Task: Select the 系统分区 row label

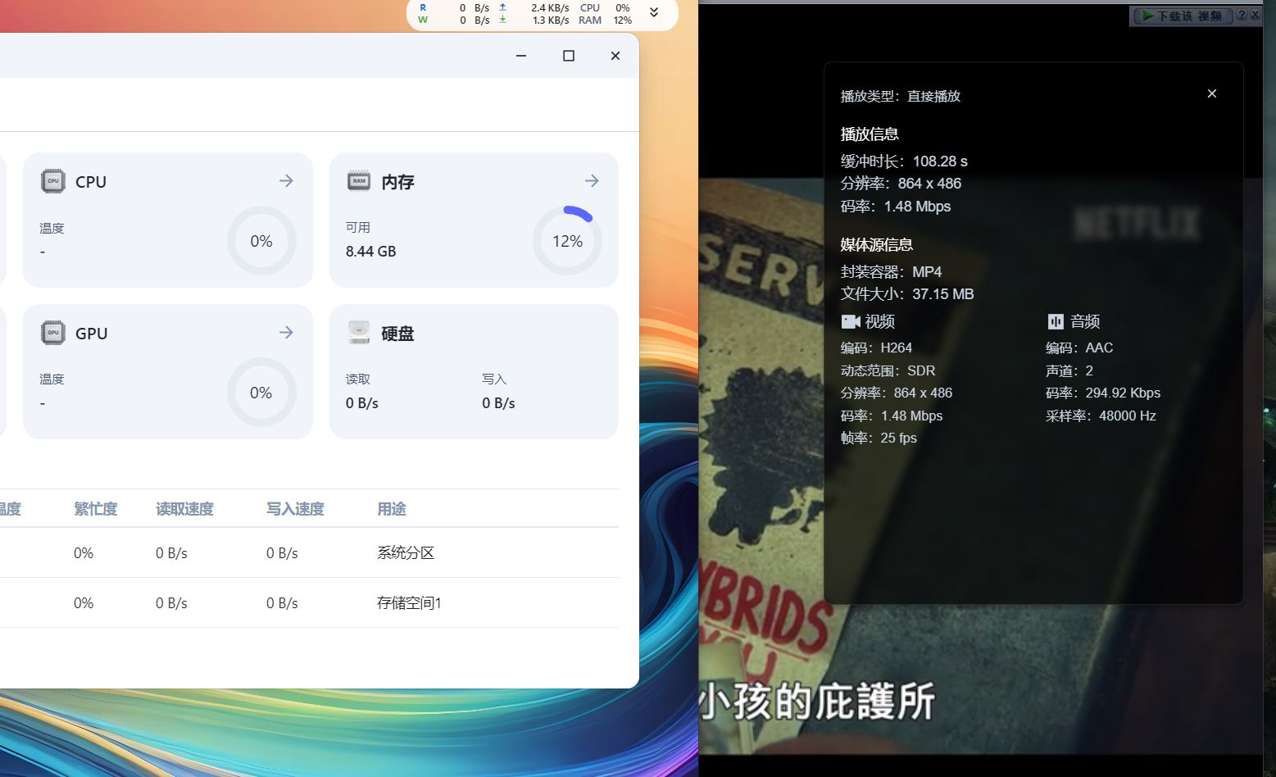Action: click(406, 553)
